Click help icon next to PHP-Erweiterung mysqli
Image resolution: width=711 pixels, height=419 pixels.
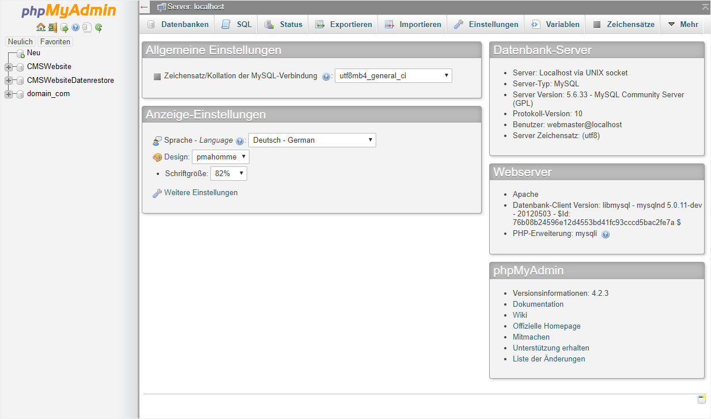point(606,234)
